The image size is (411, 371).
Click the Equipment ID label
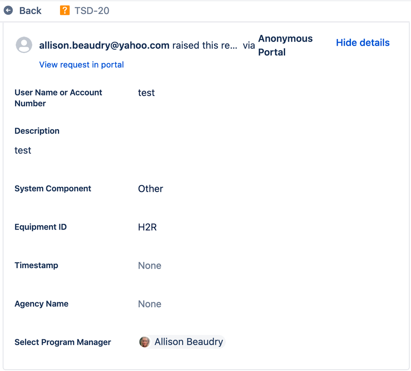click(x=41, y=227)
